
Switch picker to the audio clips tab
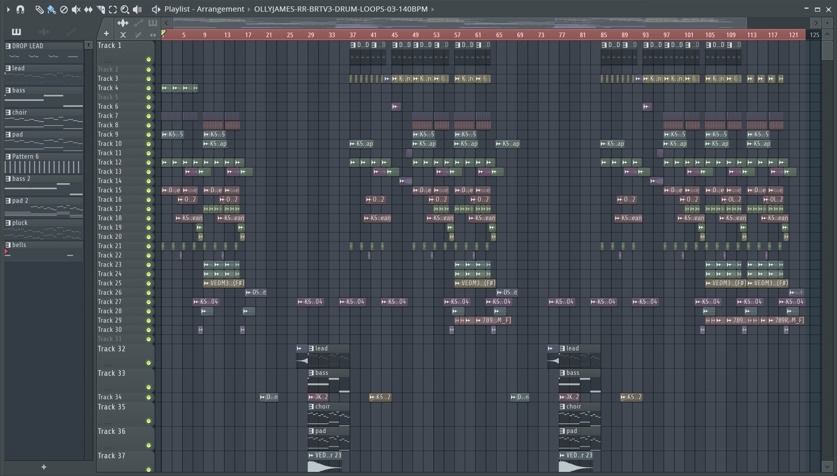click(44, 32)
